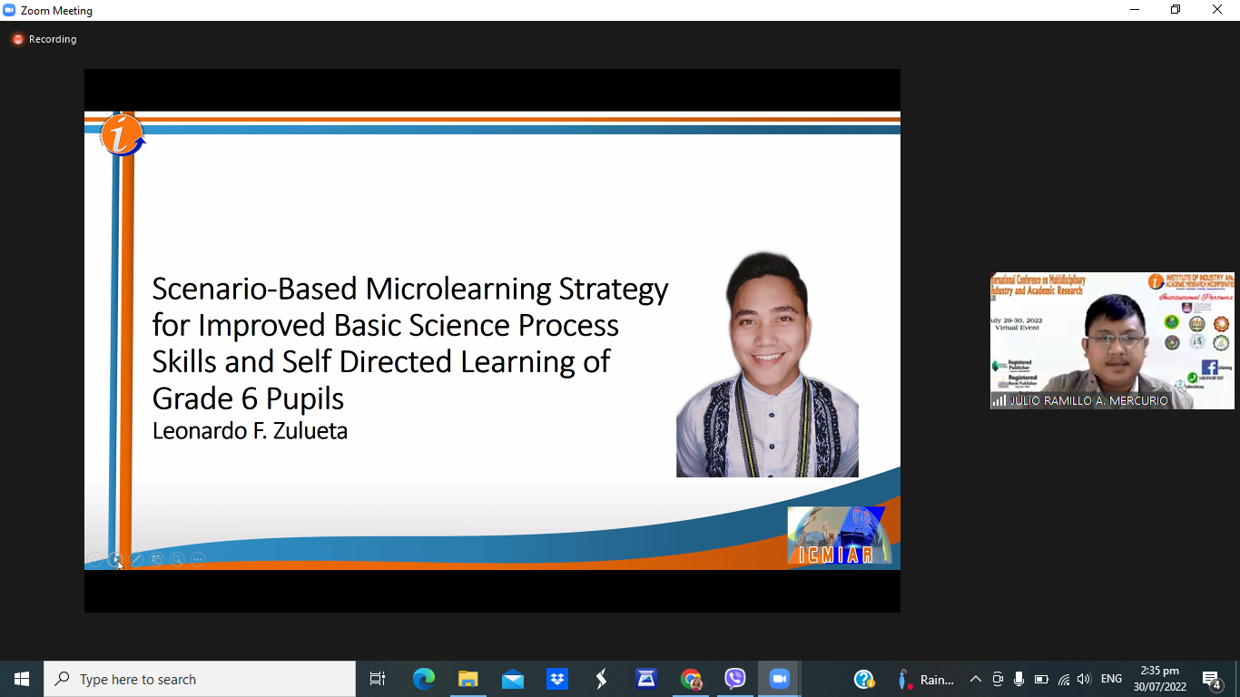This screenshot has width=1240, height=697.
Task: Open the ENG input language switcher
Action: pyautogui.click(x=1111, y=679)
